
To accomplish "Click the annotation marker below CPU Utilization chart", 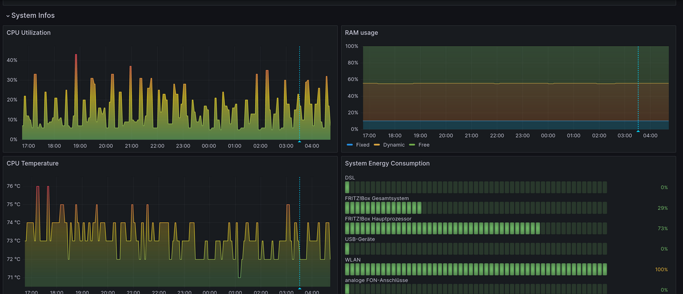I will pyautogui.click(x=299, y=141).
